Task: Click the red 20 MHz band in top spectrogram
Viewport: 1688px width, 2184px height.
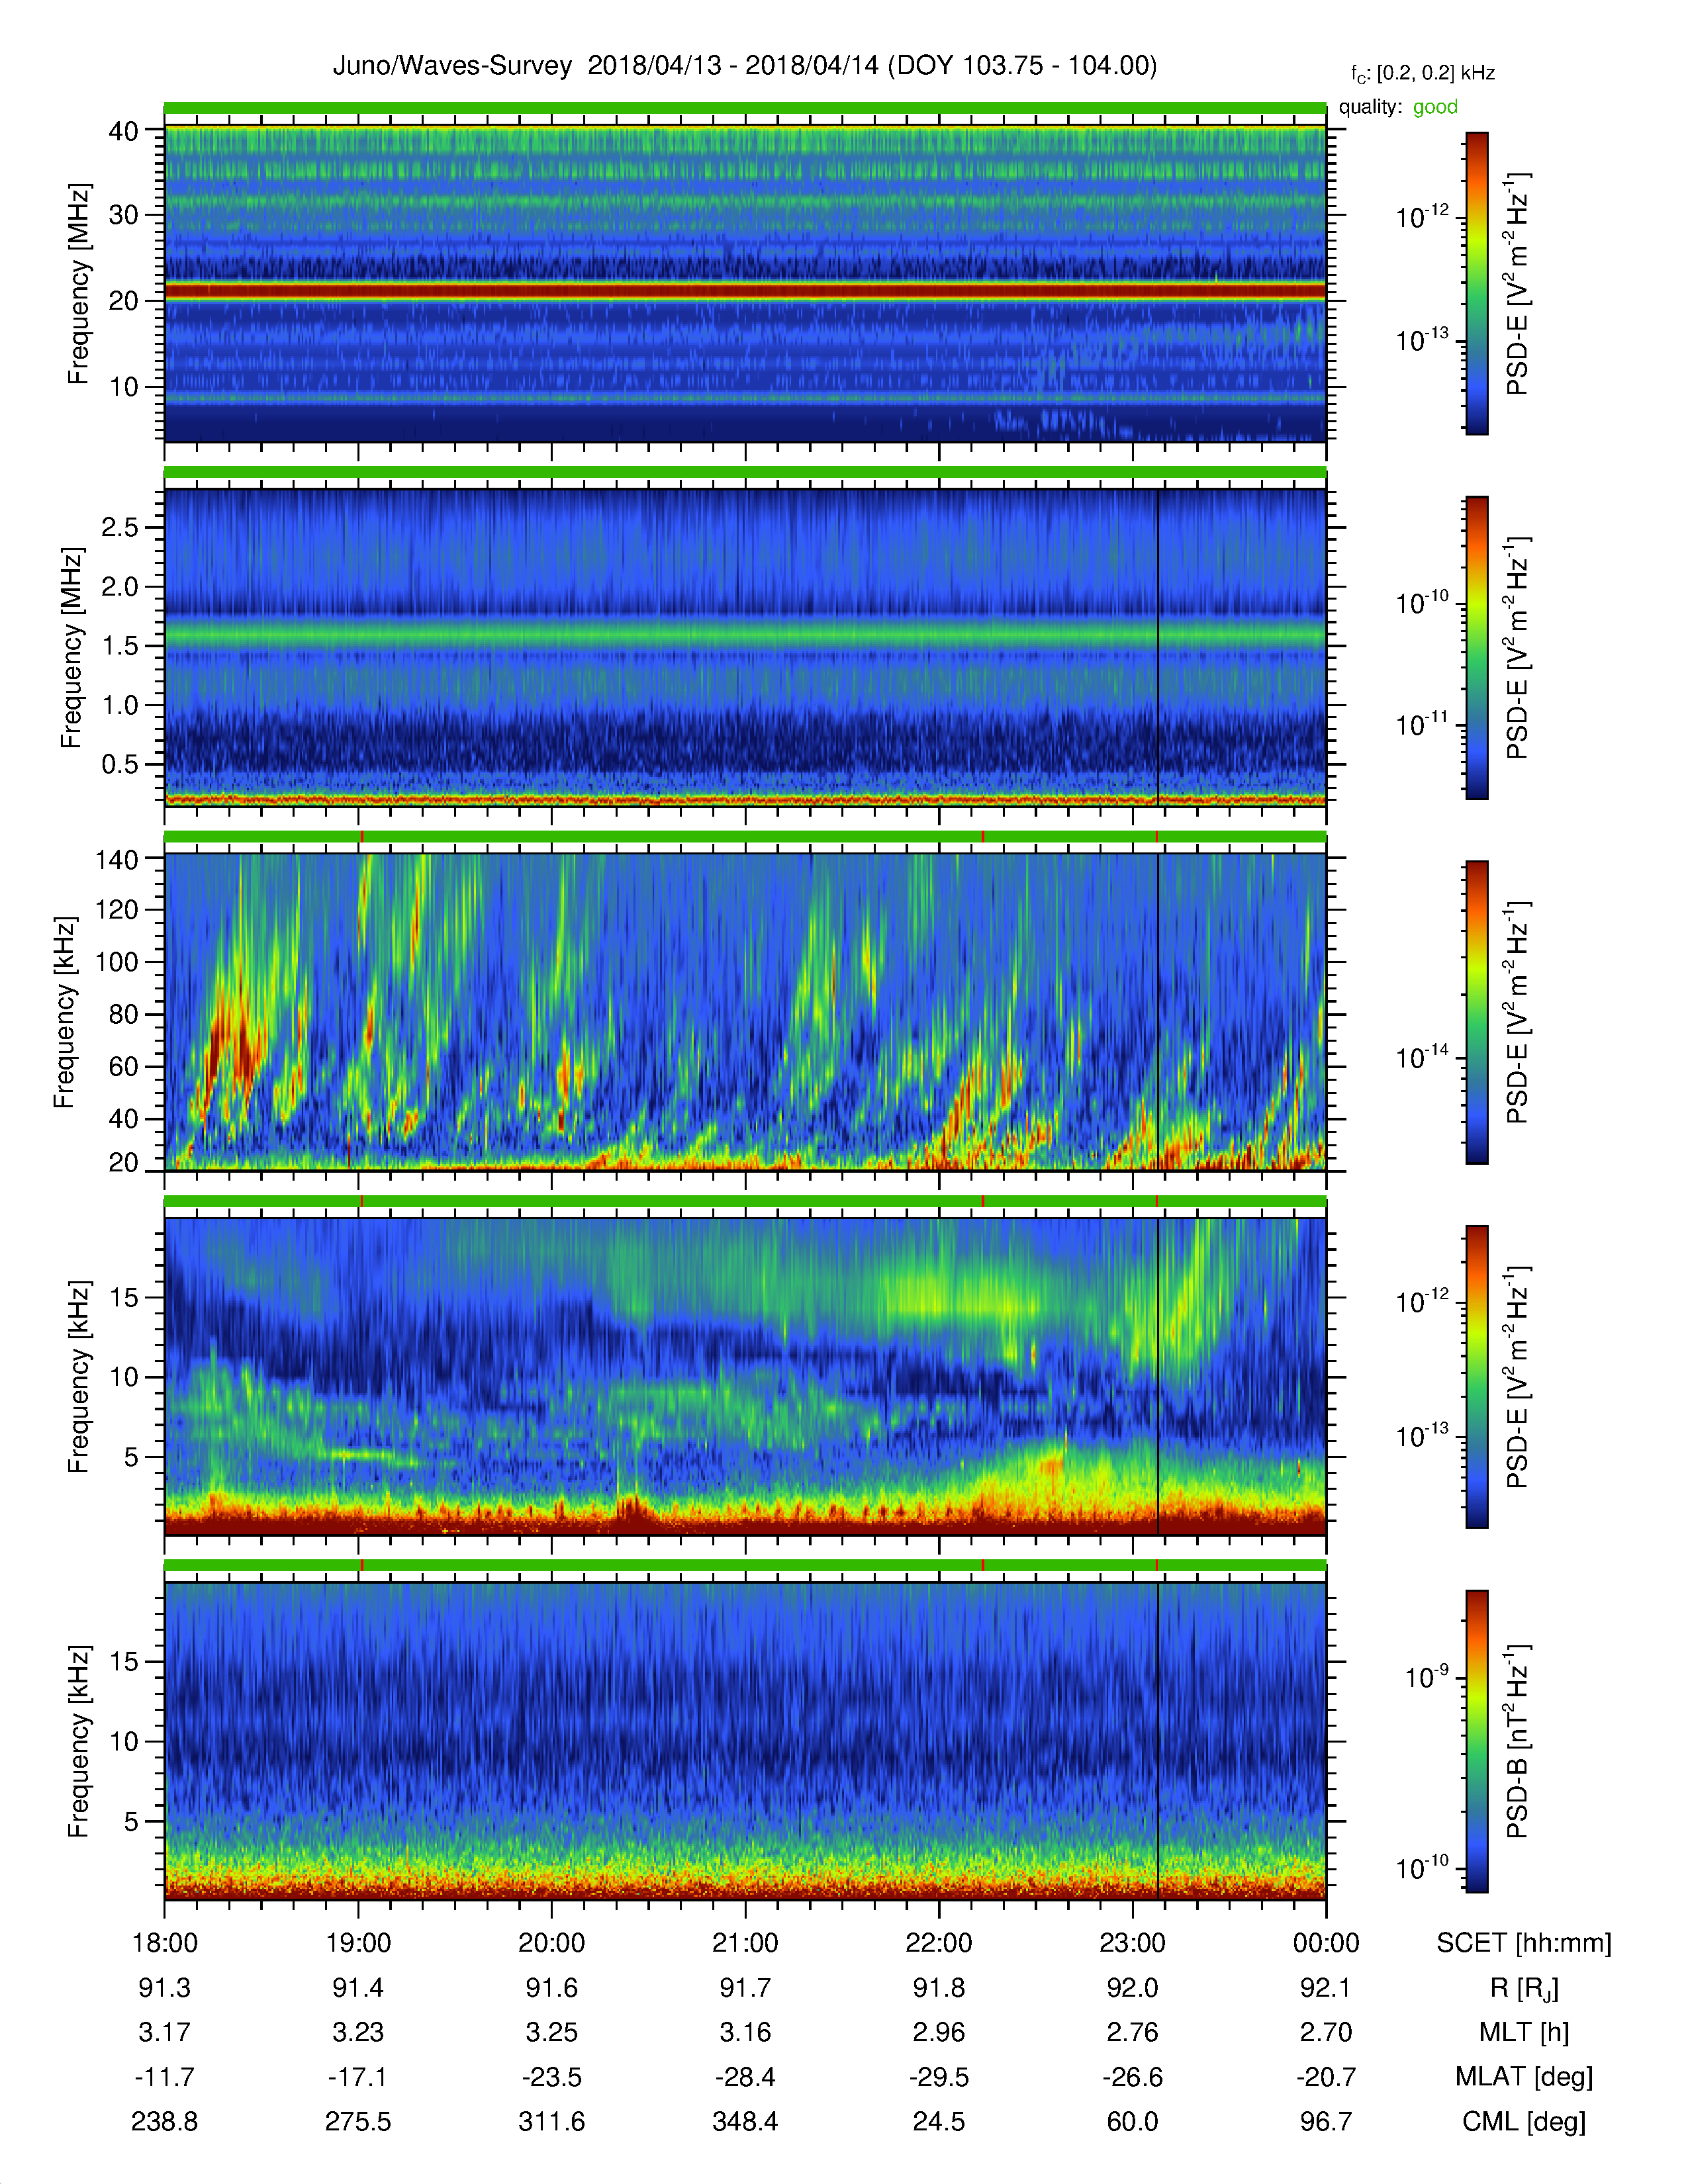Action: pyautogui.click(x=745, y=291)
